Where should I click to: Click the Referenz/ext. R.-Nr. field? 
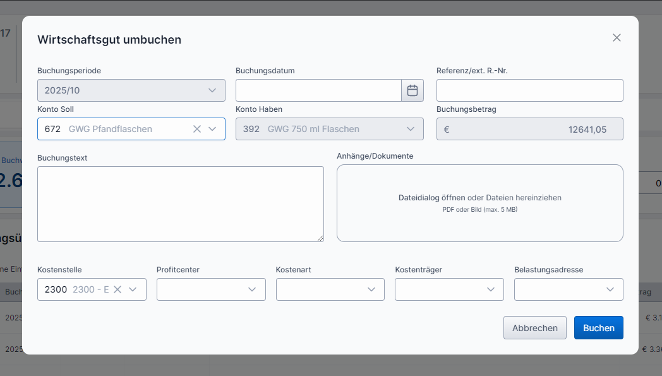(529, 90)
